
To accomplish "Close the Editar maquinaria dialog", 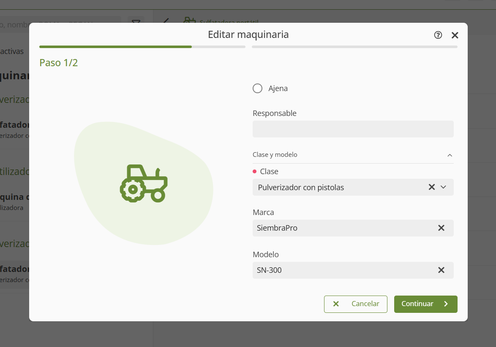I will (x=455, y=35).
